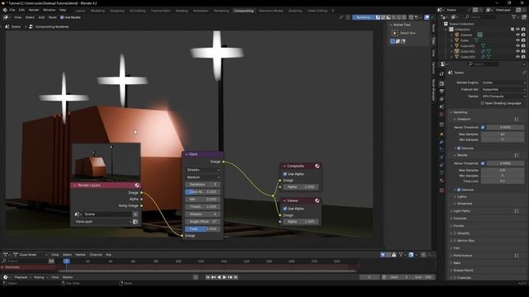
Task: Open the Render menu
Action: 34,10
